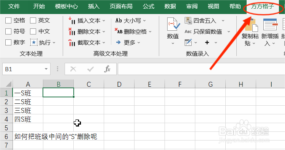
Task: Expand the 四舍五入 dropdown arrow
Action: [x=223, y=21]
